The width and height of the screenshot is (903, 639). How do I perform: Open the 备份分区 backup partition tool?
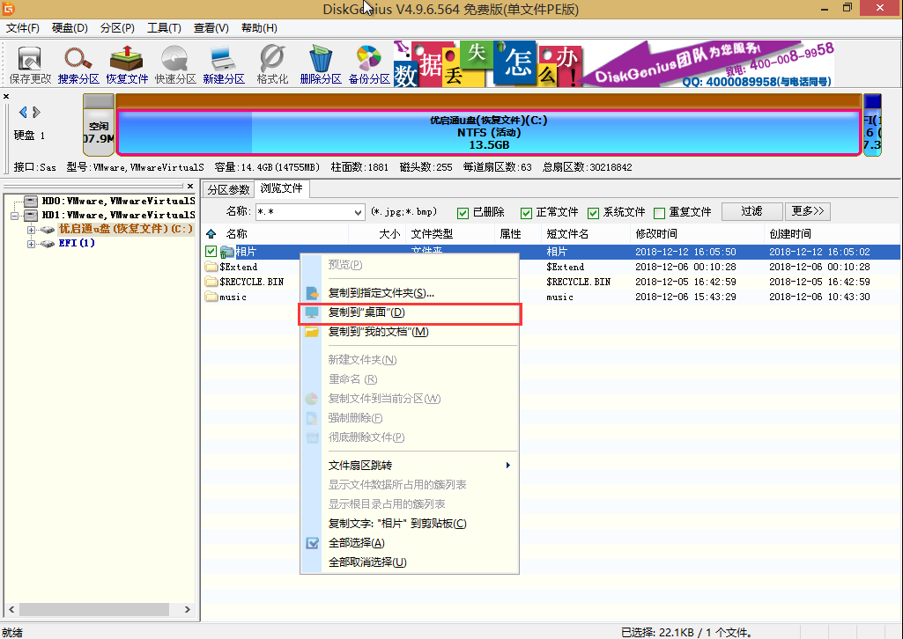(368, 64)
